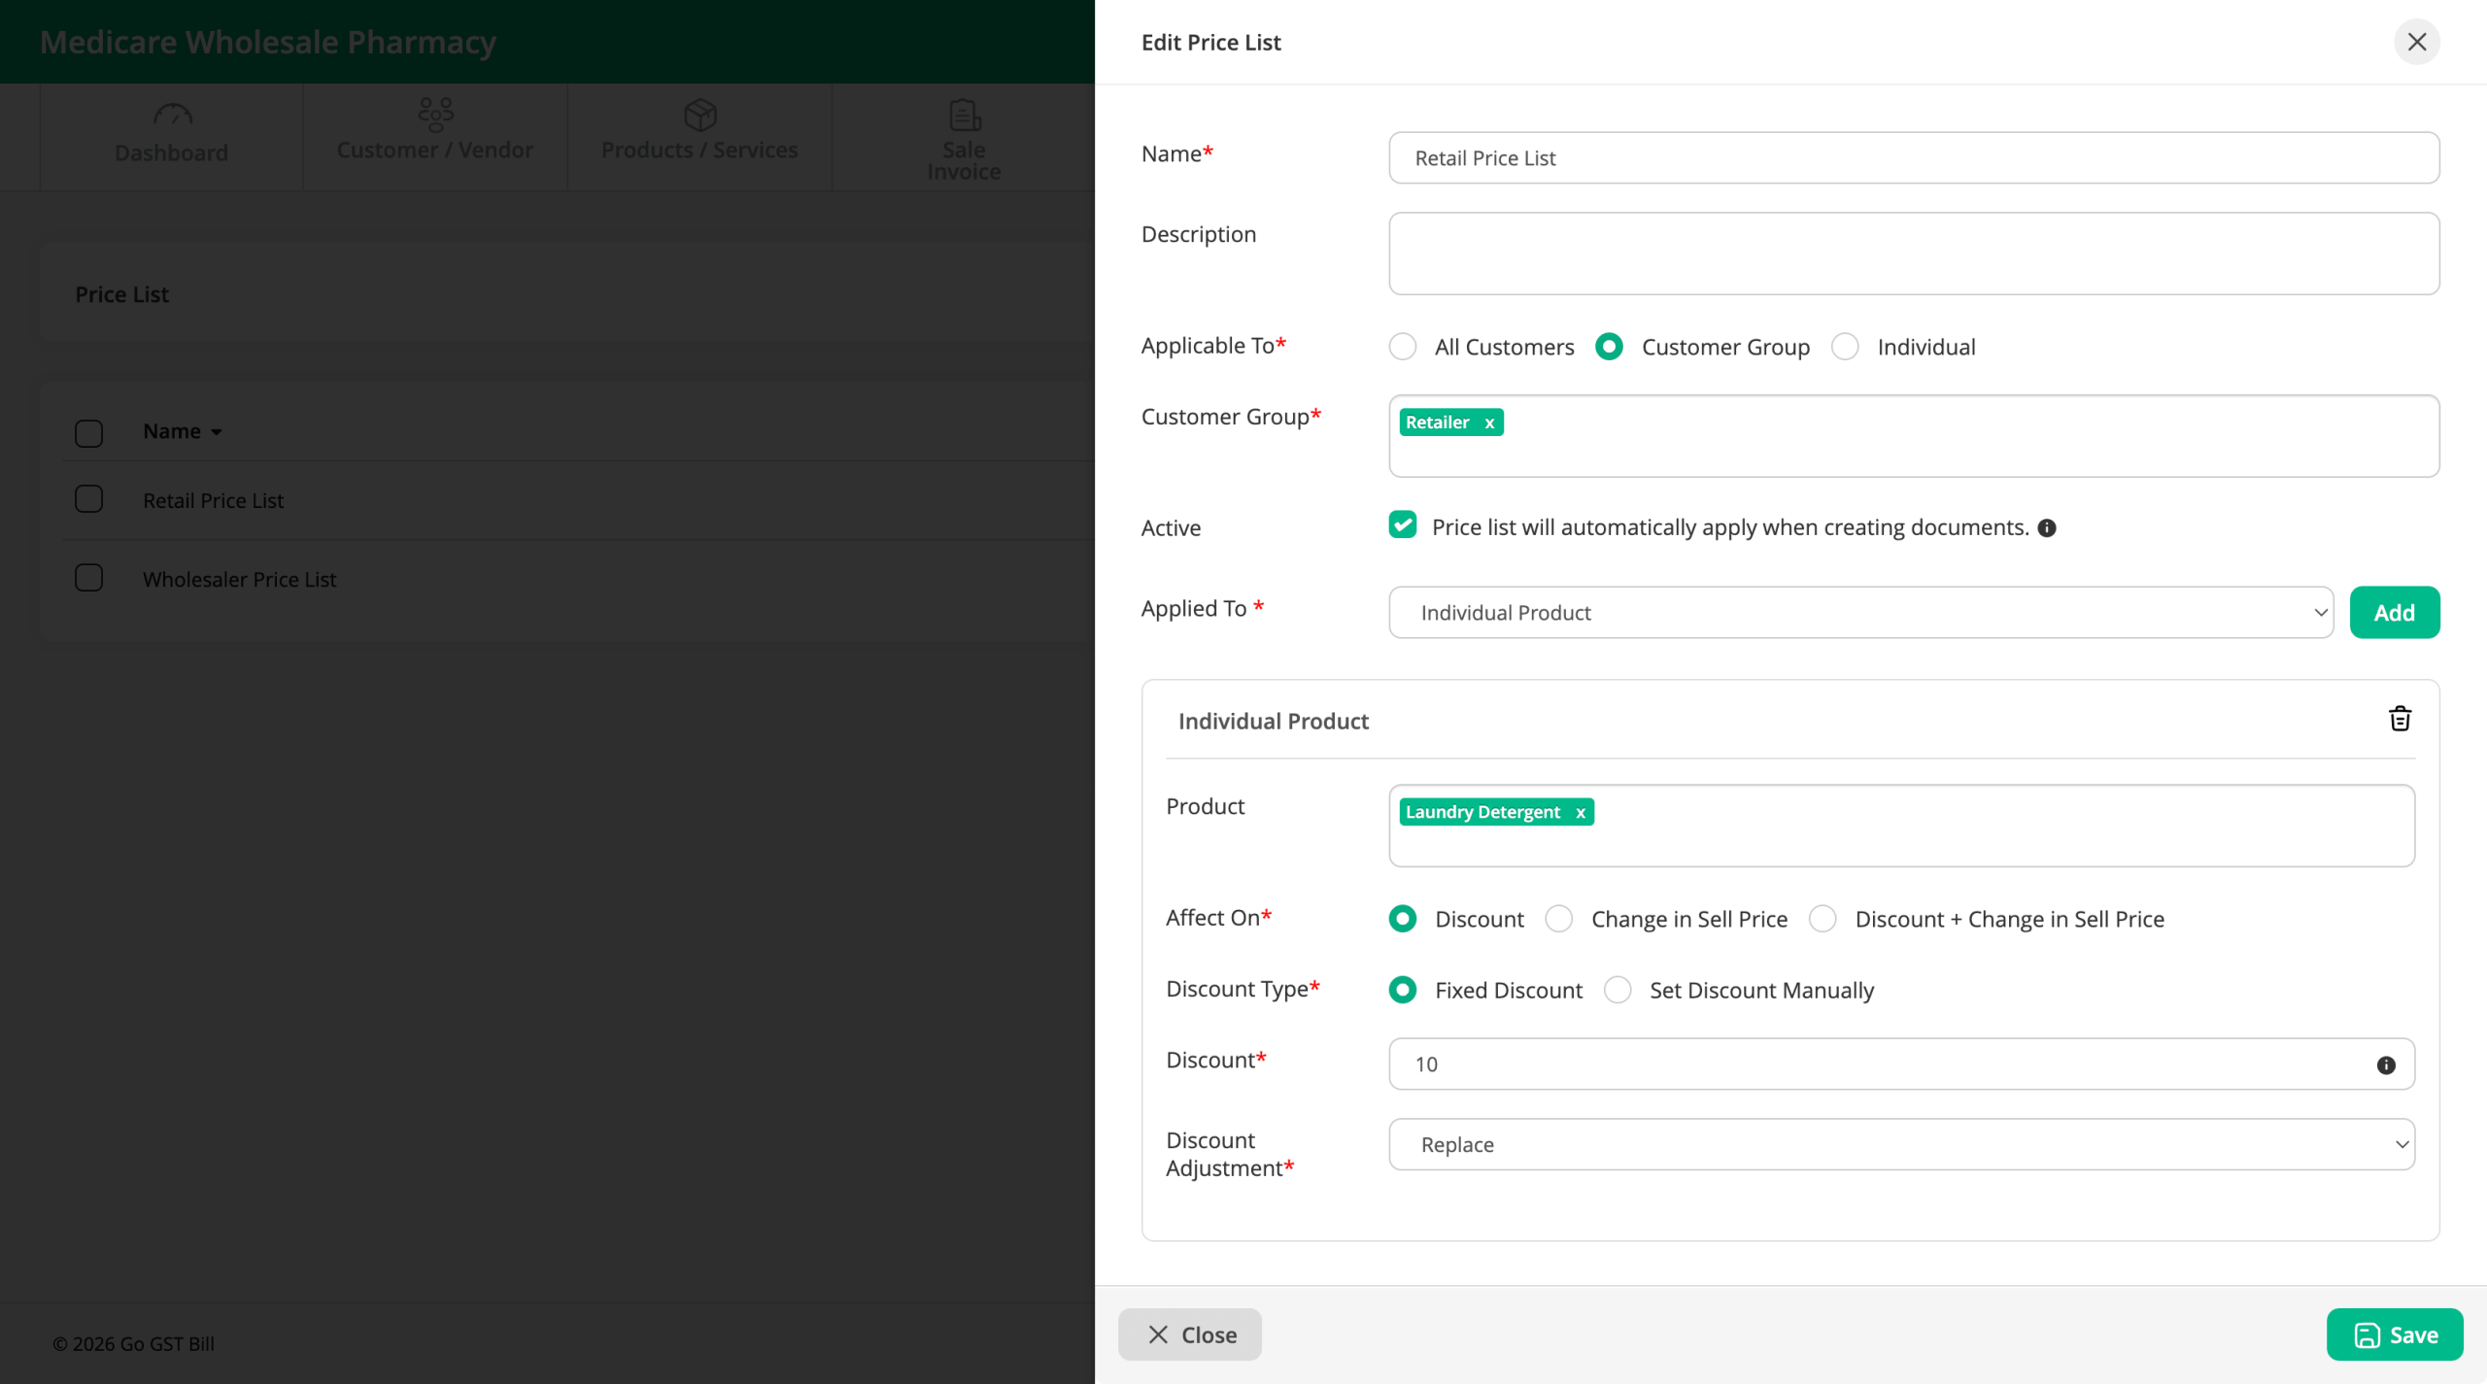Remove the Retailer tag with x
The image size is (2487, 1384).
[x=1489, y=422]
